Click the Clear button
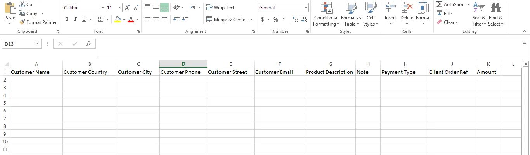The width and height of the screenshot is (530, 155). (447, 22)
